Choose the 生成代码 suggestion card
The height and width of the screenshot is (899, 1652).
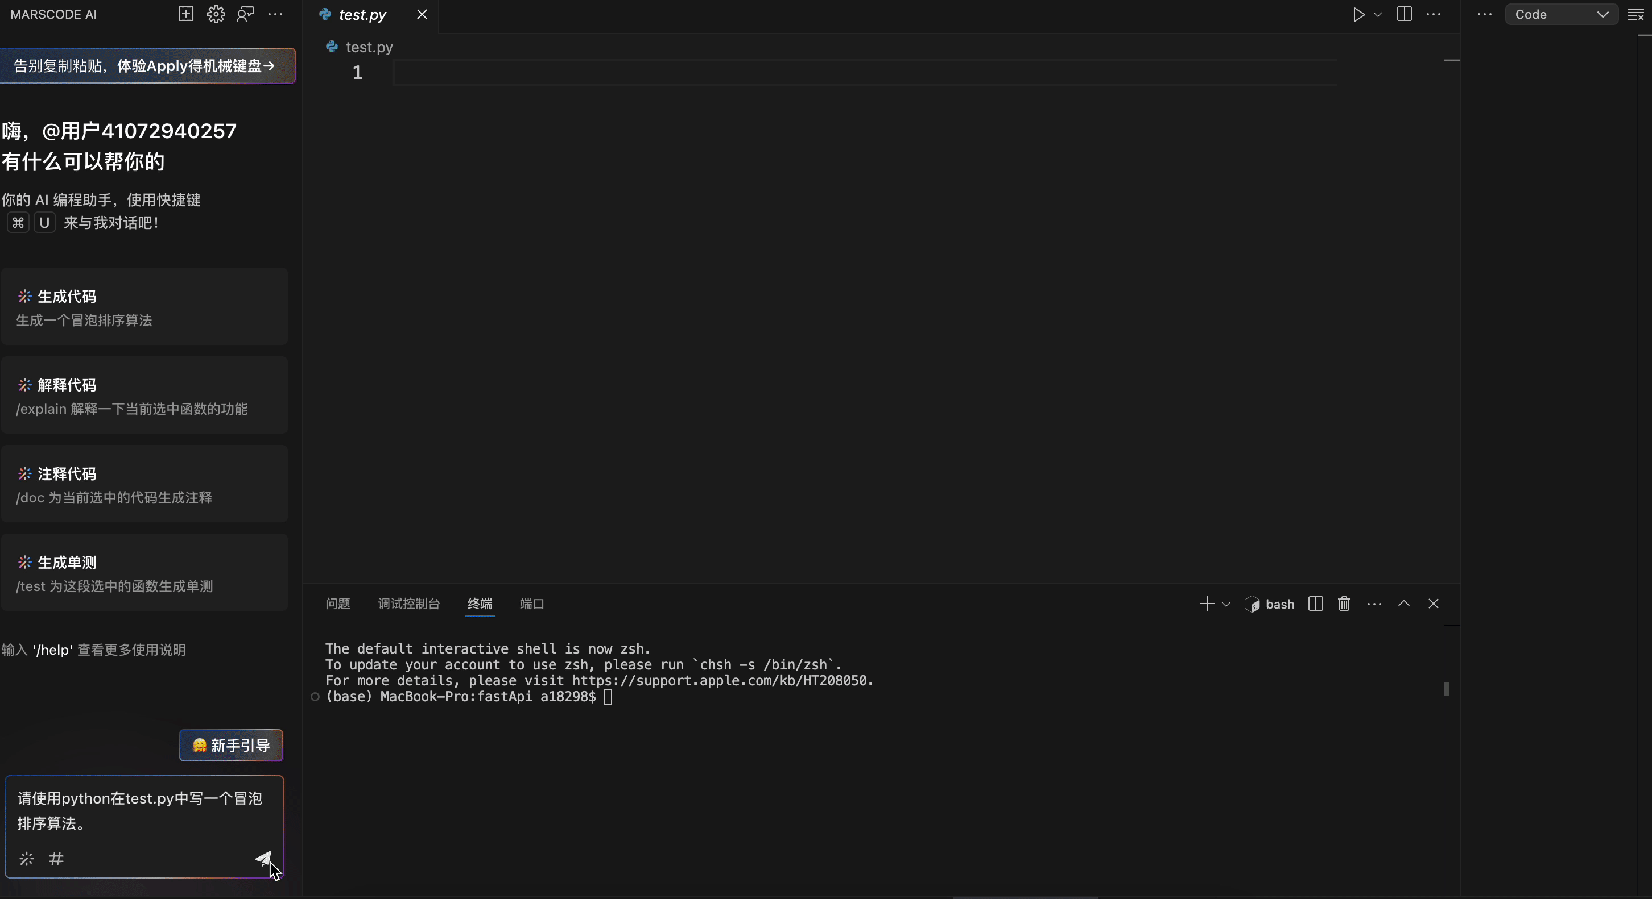click(x=144, y=307)
